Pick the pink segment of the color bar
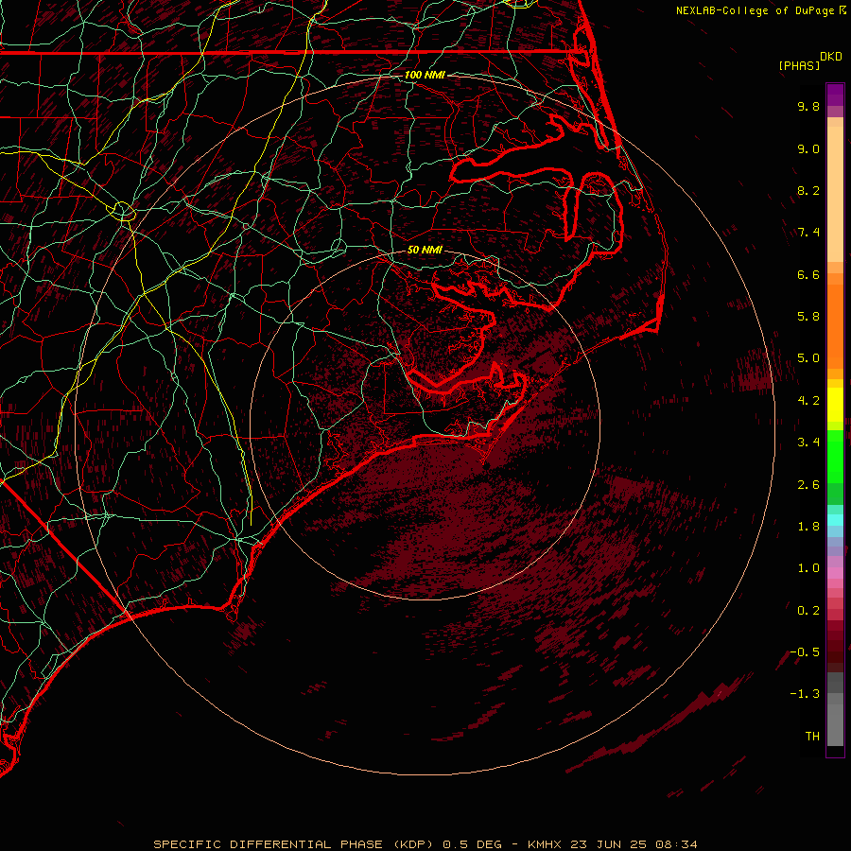Viewport: 851px width, 851px height. [x=835, y=573]
